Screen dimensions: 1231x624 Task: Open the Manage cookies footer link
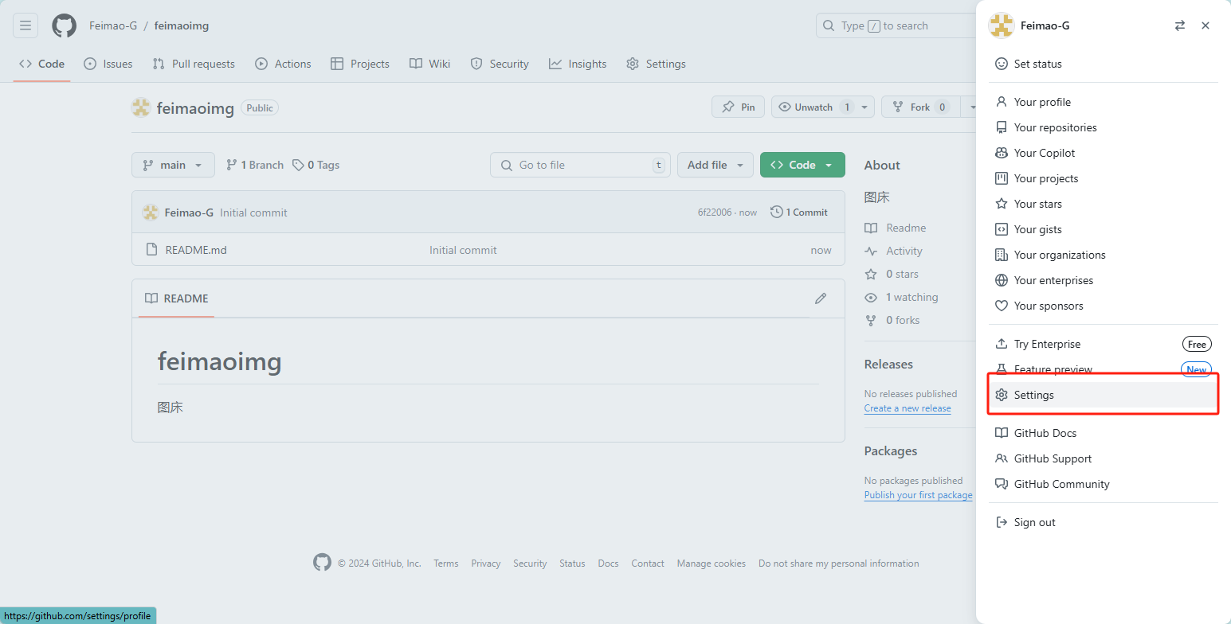[x=712, y=564]
